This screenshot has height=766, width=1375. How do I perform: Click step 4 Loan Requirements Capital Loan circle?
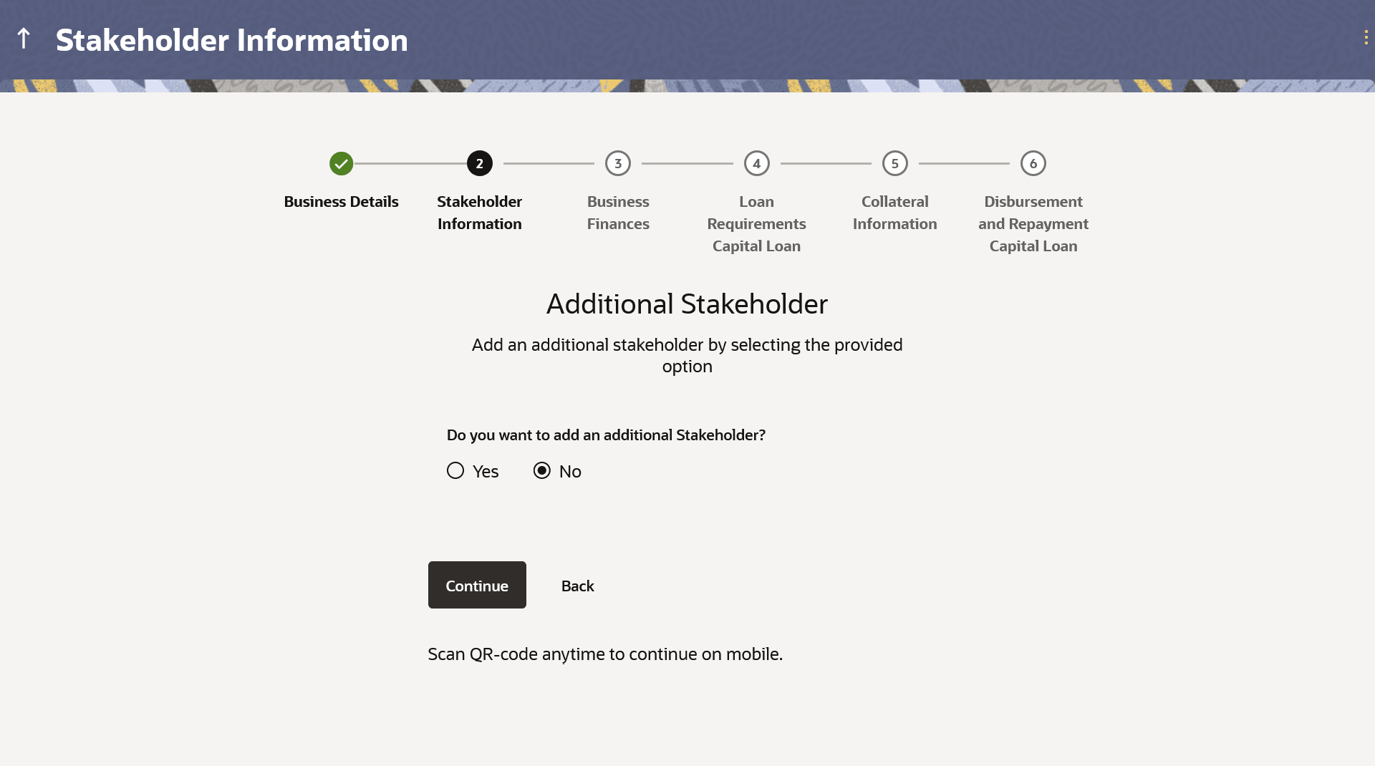tap(756, 163)
